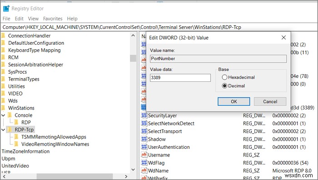Image resolution: width=318 pixels, height=180 pixels.
Task: Select the KeyboardType Mapping key
Action: pos(35,50)
